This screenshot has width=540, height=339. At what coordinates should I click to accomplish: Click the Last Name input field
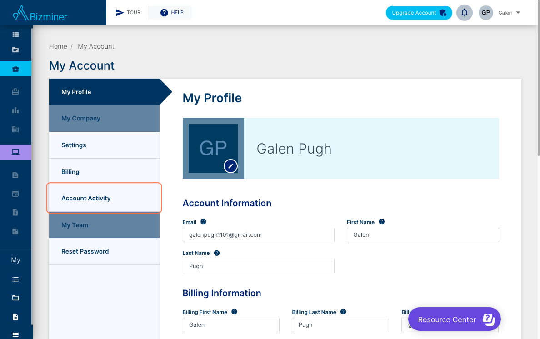(x=258, y=266)
